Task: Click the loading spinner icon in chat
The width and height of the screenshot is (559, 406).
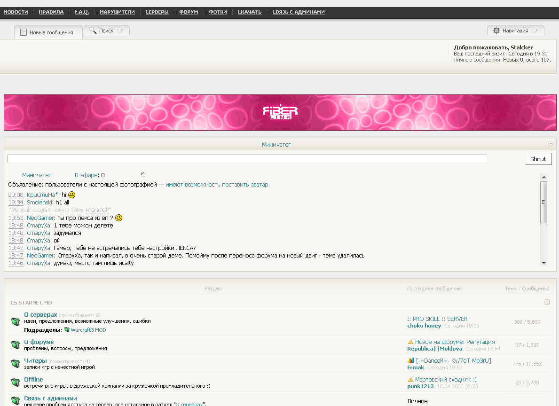Action: 143,175
